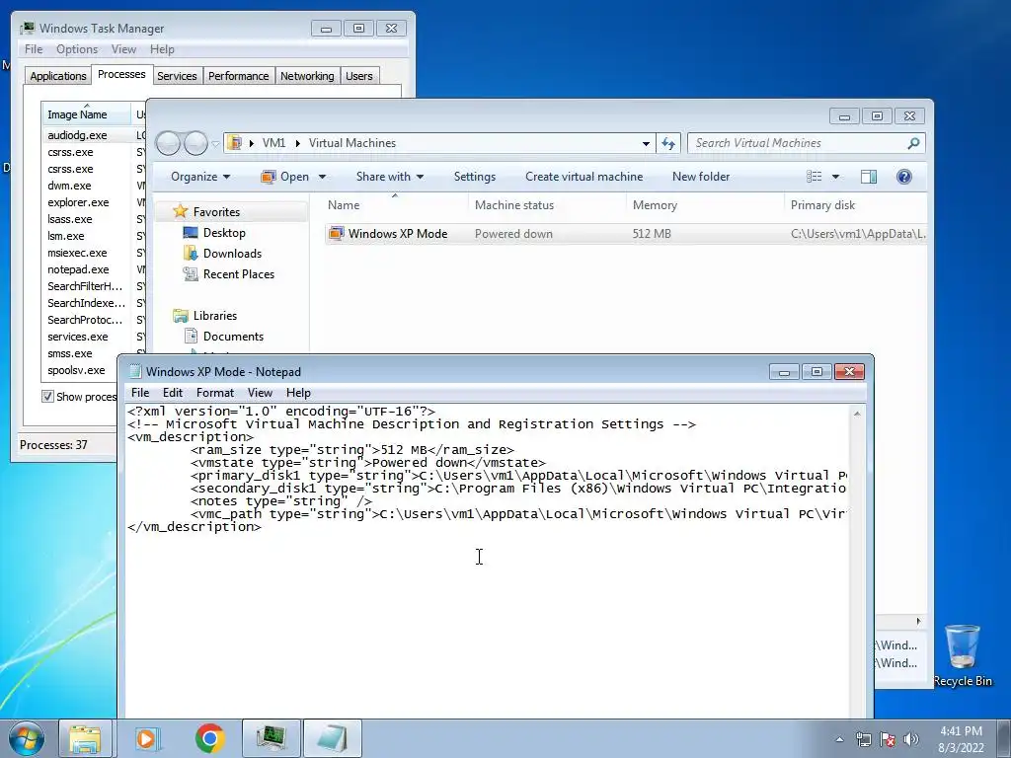This screenshot has height=758, width=1011.
Task: Open Task Manager File menu
Action: [34, 49]
